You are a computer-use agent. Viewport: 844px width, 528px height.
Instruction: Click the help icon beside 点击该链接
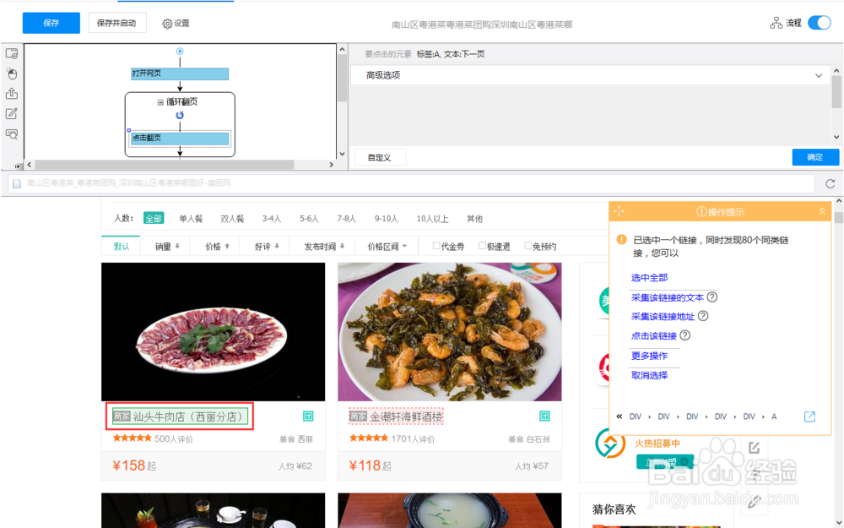tap(684, 335)
